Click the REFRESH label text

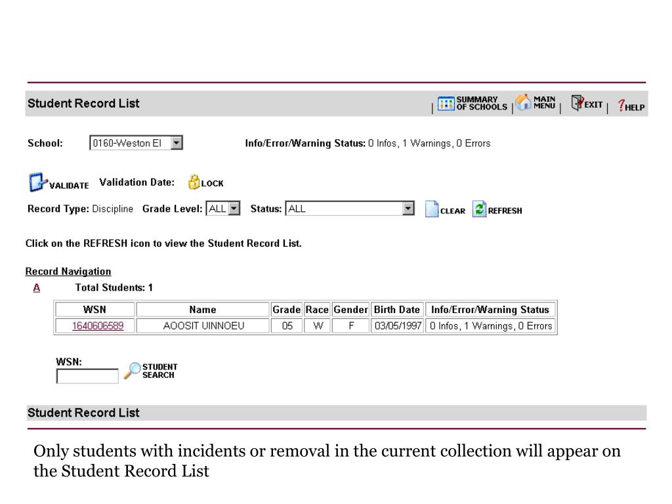(505, 211)
